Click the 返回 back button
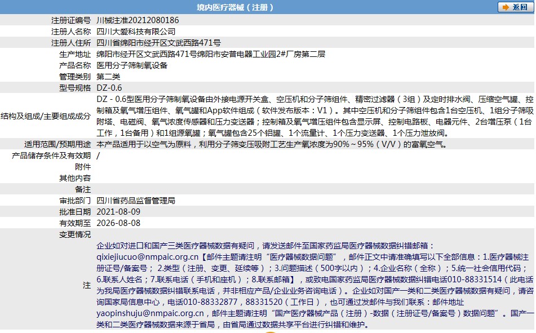 [516, 7]
